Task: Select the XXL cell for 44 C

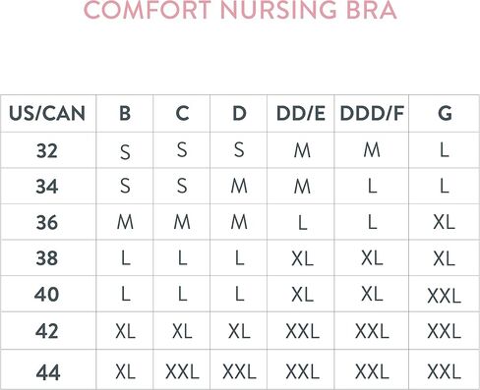Action: click(x=182, y=372)
